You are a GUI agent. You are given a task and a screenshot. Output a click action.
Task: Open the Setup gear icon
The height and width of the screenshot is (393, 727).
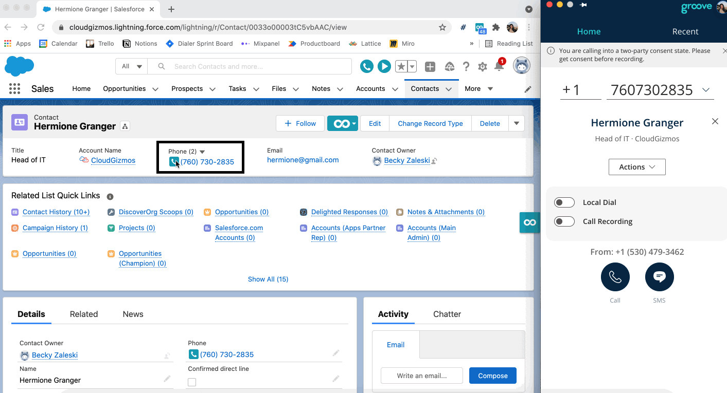coord(483,66)
